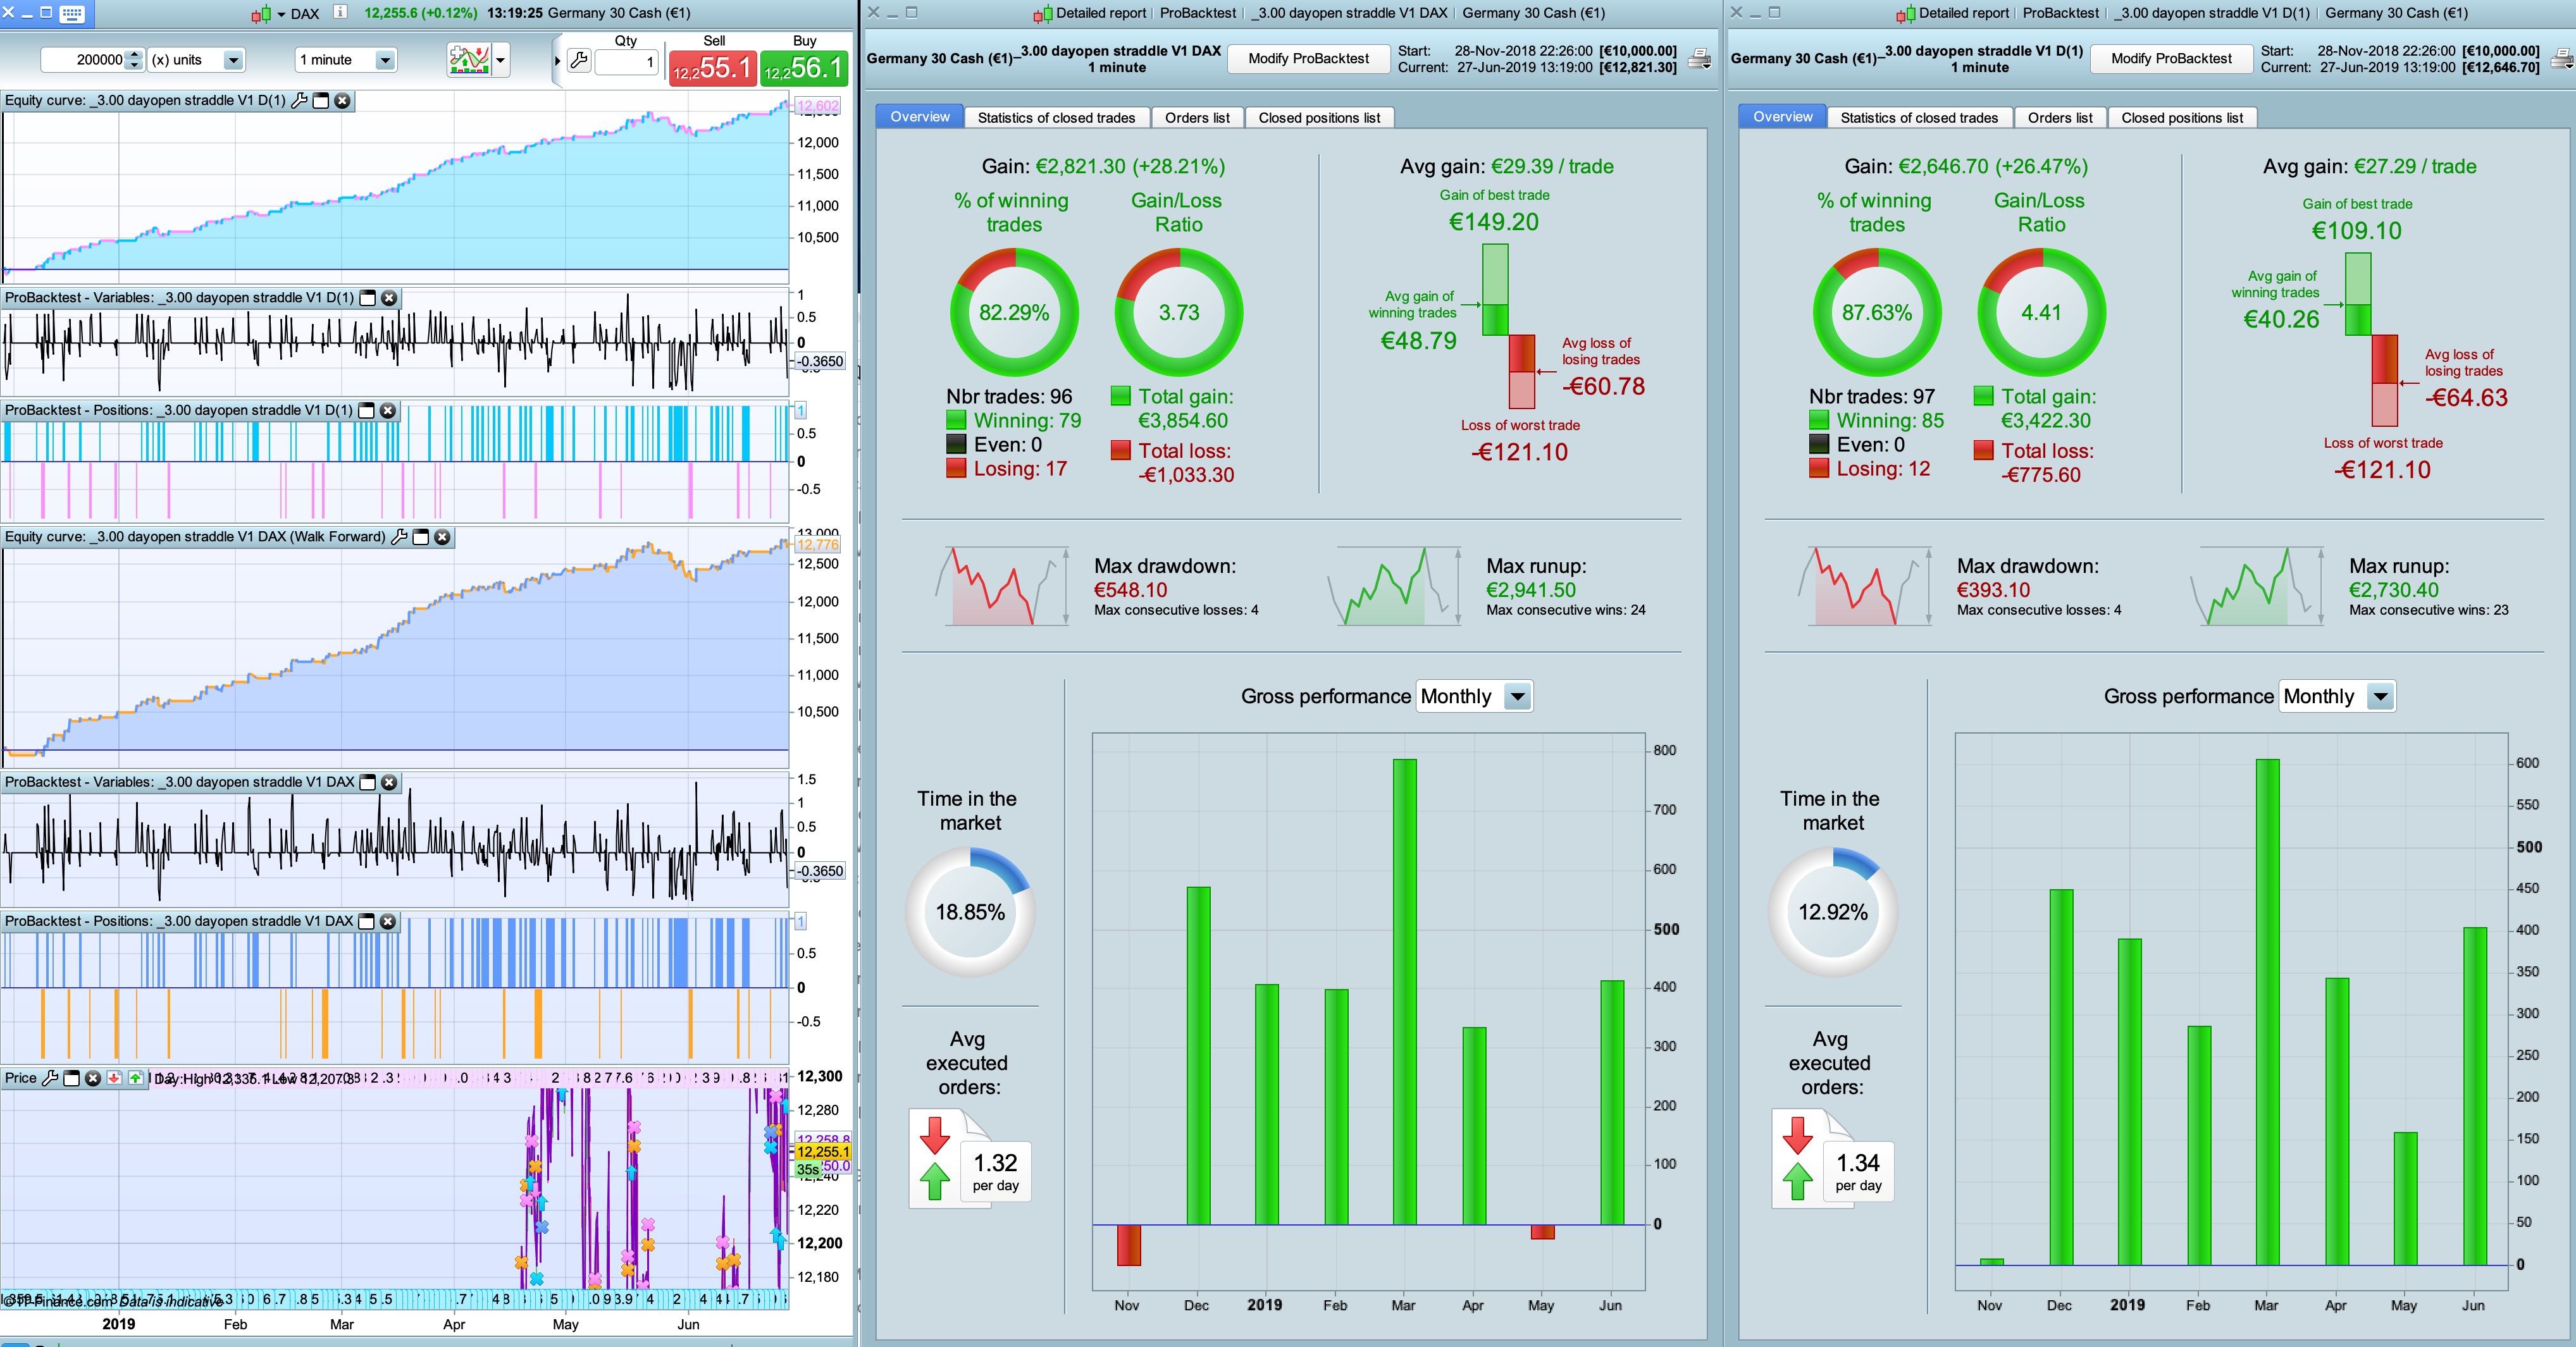2576x1347 pixels.
Task: Open wrench settings of Walk Forward equity curve
Action: (x=399, y=537)
